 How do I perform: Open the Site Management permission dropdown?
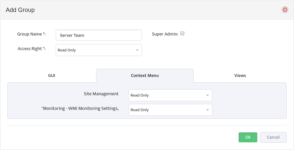tap(170, 95)
